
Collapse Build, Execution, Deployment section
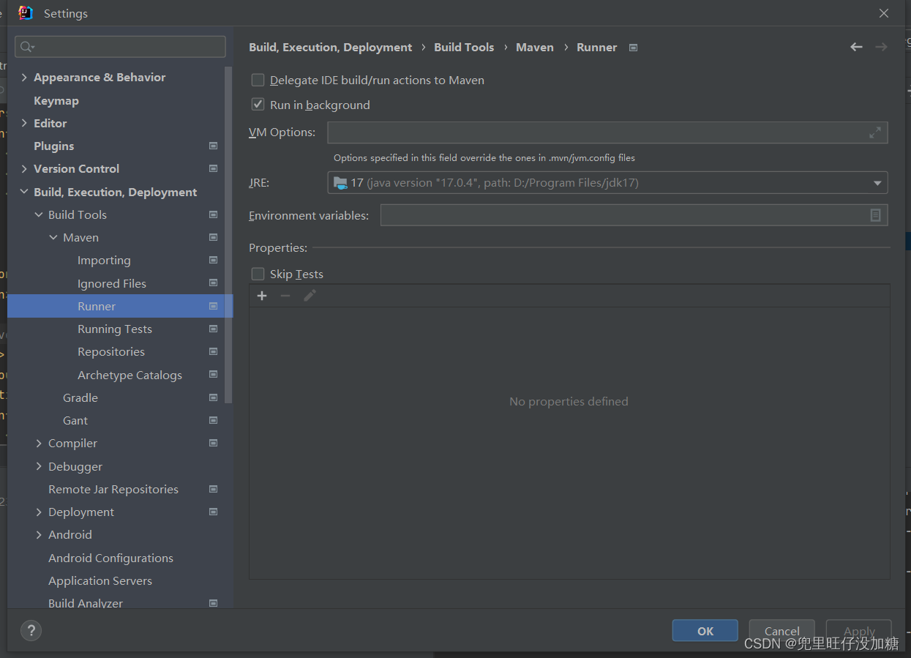click(24, 192)
